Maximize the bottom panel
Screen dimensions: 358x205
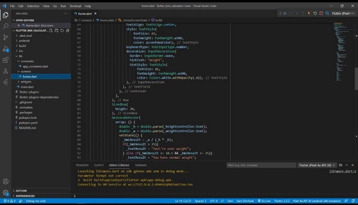coord(347,165)
